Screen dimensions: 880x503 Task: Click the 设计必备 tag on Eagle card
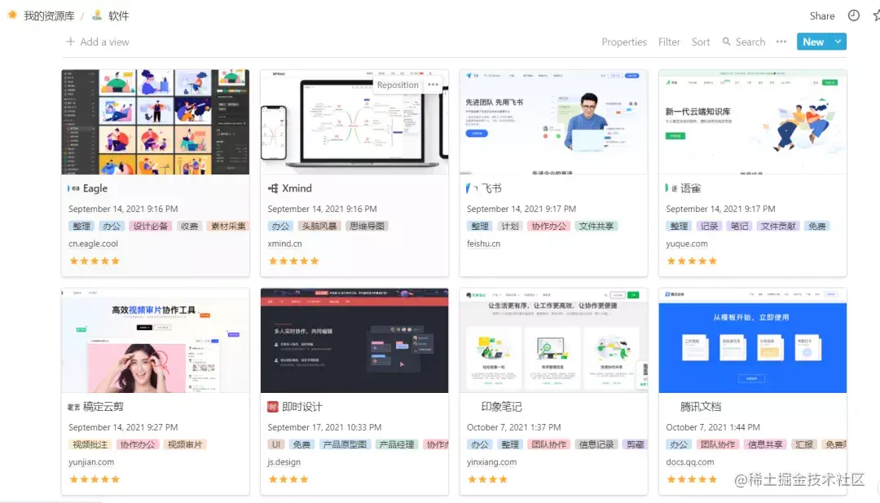point(151,227)
